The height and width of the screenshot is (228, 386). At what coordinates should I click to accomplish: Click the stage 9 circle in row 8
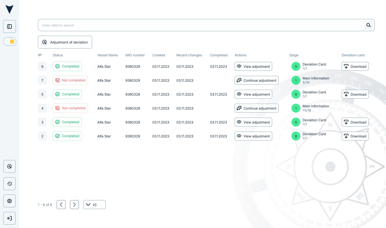296,66
